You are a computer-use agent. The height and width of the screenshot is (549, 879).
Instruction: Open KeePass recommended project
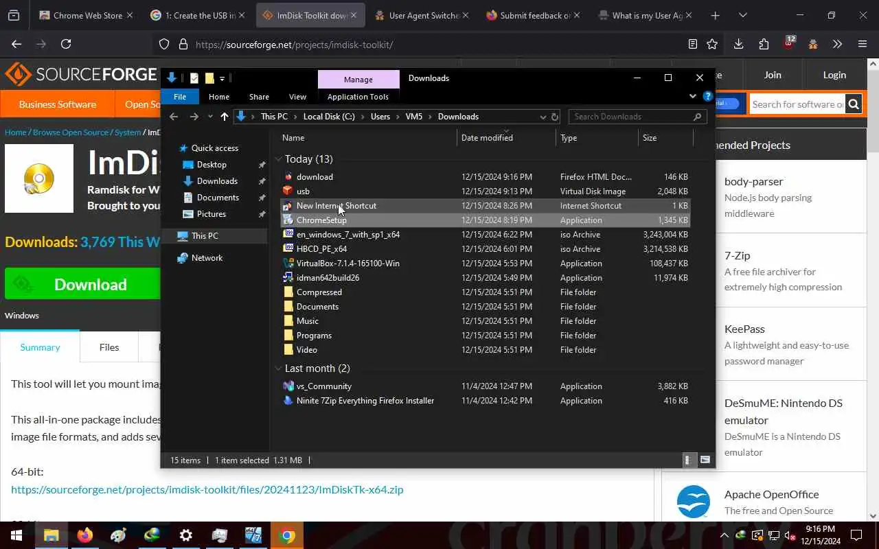click(x=744, y=329)
